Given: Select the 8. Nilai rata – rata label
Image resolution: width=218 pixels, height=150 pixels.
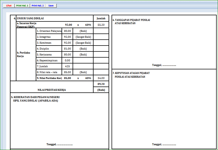Looking at the screenshot, I should coord(49,72).
